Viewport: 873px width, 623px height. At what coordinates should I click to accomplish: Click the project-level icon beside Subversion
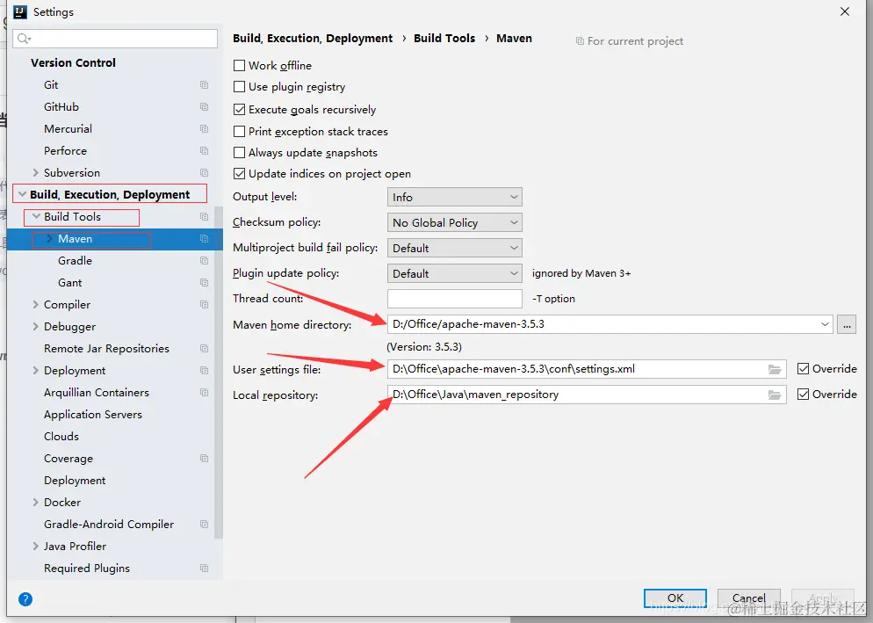(x=204, y=173)
